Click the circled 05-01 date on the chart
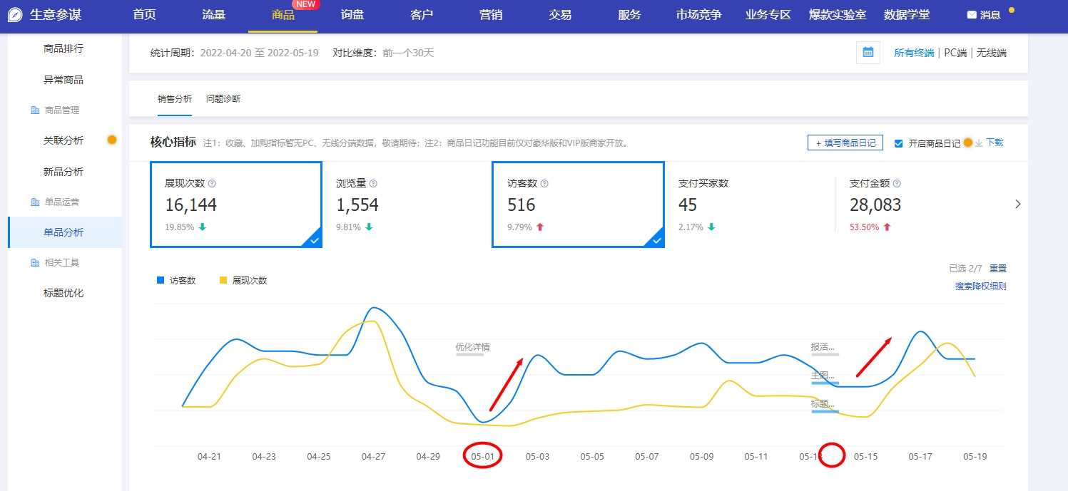Image resolution: width=1068 pixels, height=491 pixels. point(482,455)
